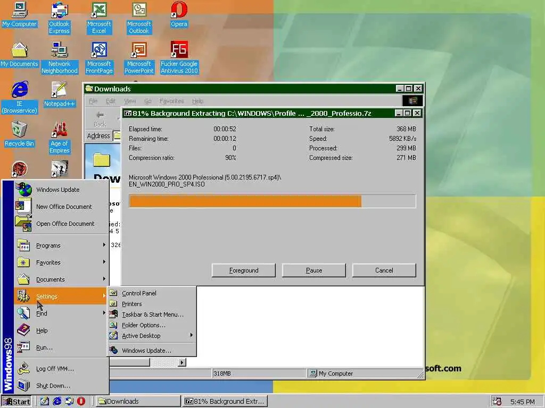Screen dimensions: 545x408
Task: Open the Run... dialog from Start menu
Action: tap(62, 347)
